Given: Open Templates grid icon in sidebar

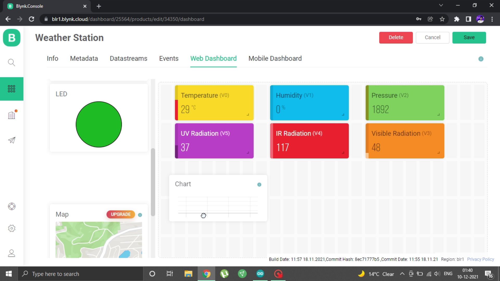Looking at the screenshot, I should point(11,89).
